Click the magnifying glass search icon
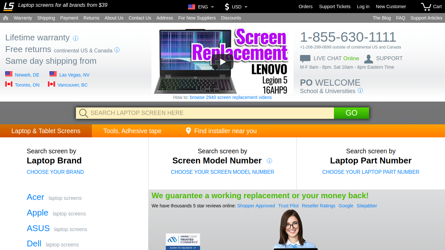This screenshot has height=250, width=445. [84, 113]
